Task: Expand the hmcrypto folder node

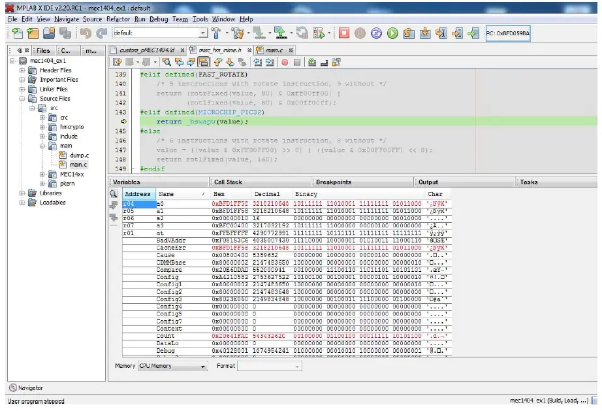Action: [x=42, y=127]
